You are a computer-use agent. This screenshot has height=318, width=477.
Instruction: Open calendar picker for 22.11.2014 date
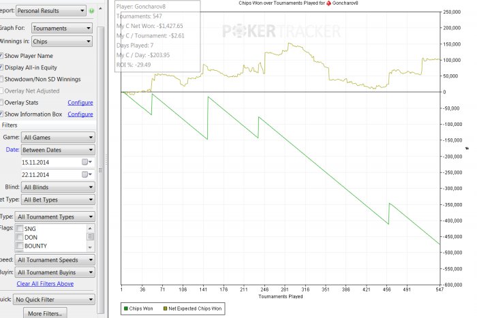click(87, 174)
